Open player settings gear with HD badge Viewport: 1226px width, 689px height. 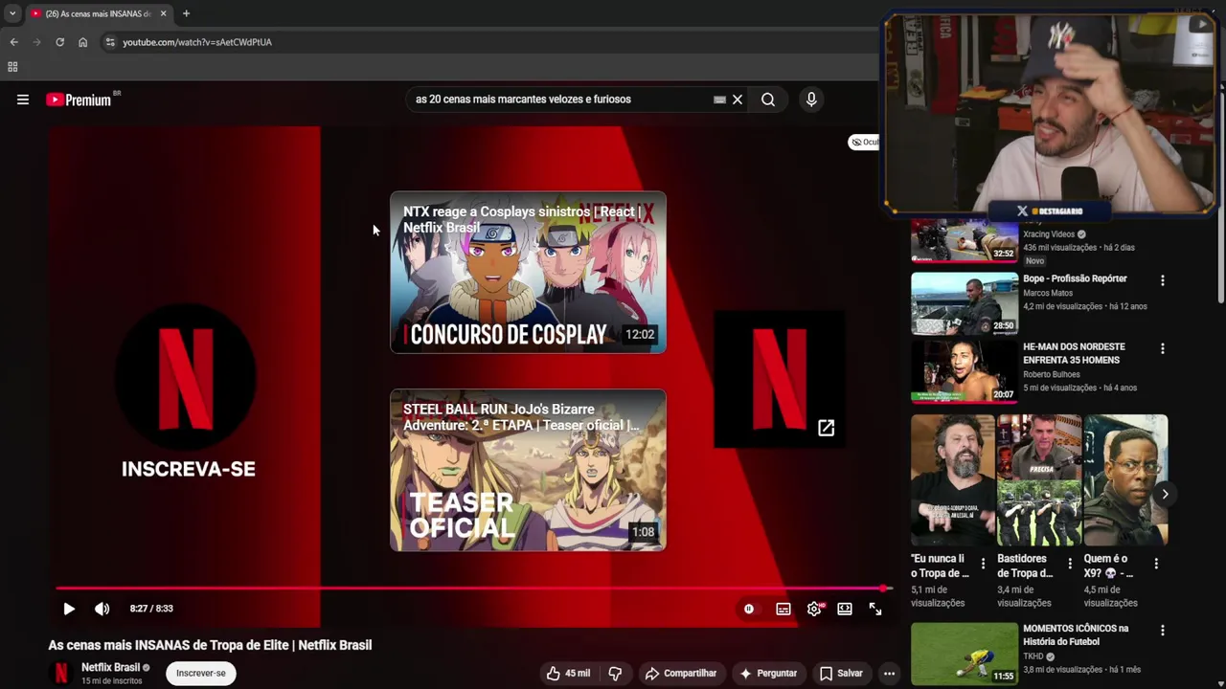click(x=814, y=609)
